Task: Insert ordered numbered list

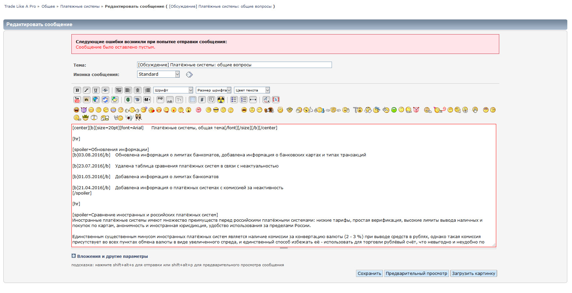Action: click(x=243, y=99)
